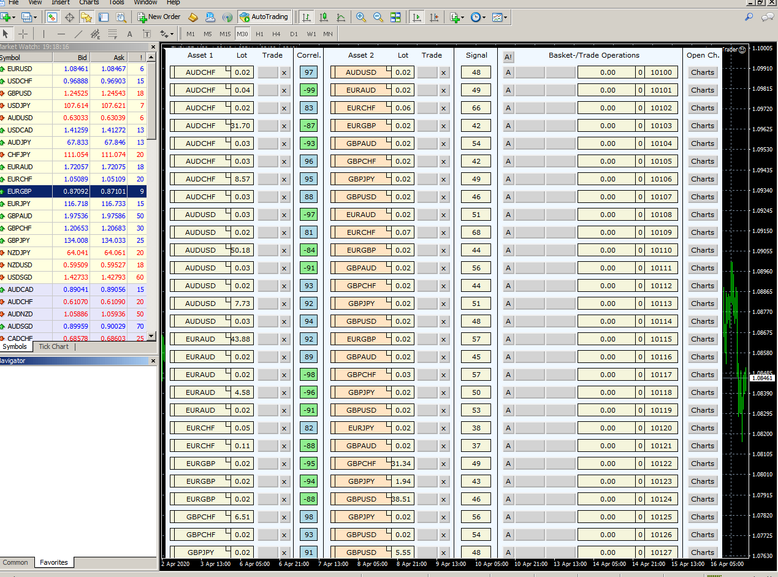The height and width of the screenshot is (577, 778).
Task: Select EURGBP row in Market Watch
Action: tap(20, 191)
